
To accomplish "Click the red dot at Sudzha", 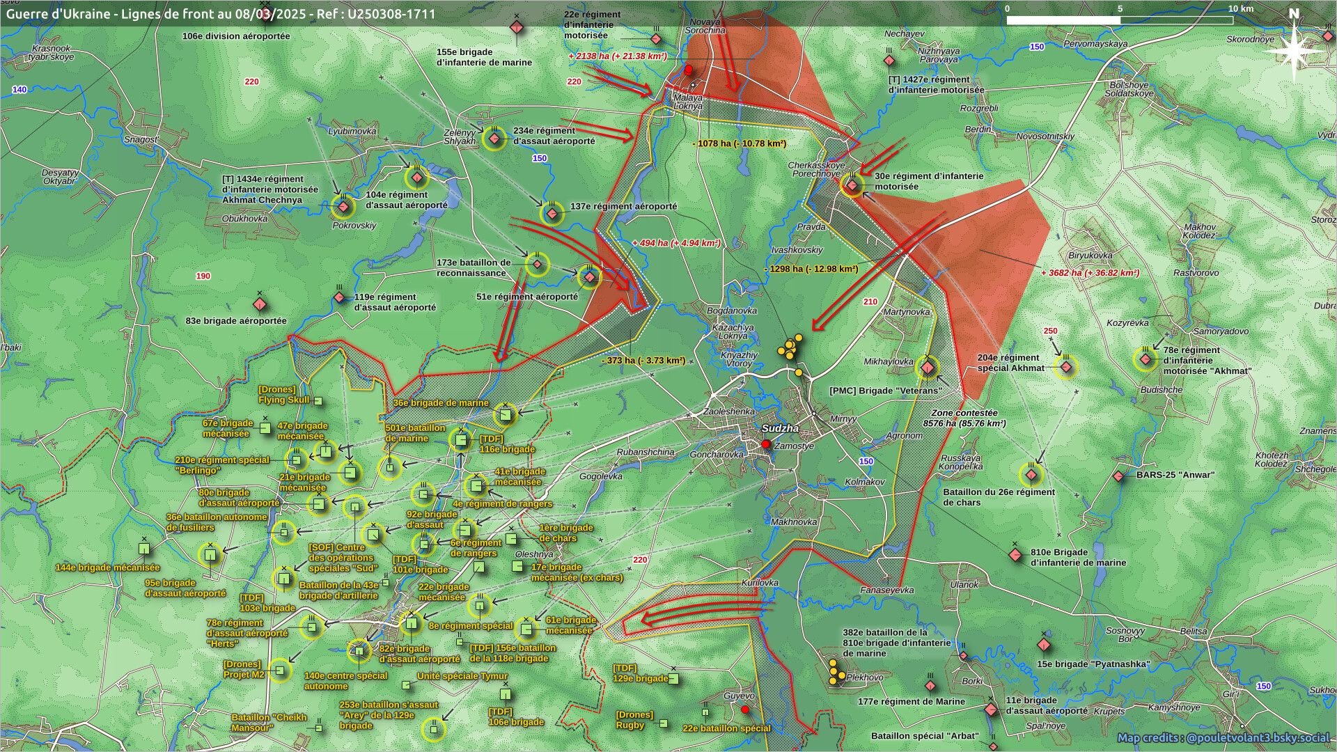I will (766, 444).
